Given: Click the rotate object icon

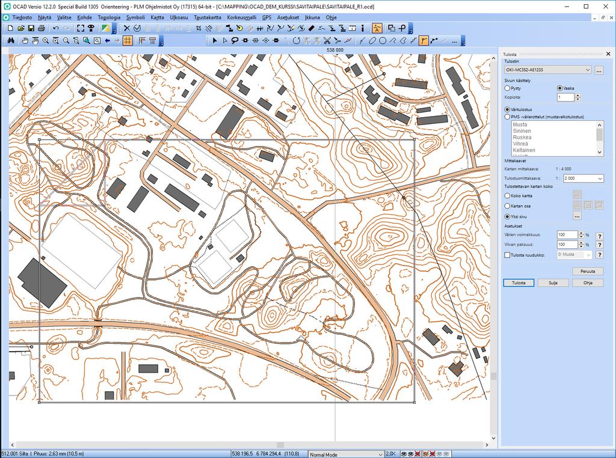Looking at the screenshot, I should coord(296,40).
